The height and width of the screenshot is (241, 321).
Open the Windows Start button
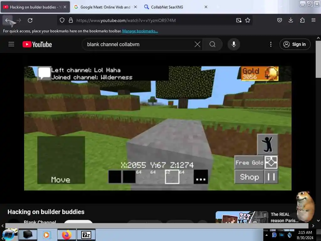click(x=8, y=235)
